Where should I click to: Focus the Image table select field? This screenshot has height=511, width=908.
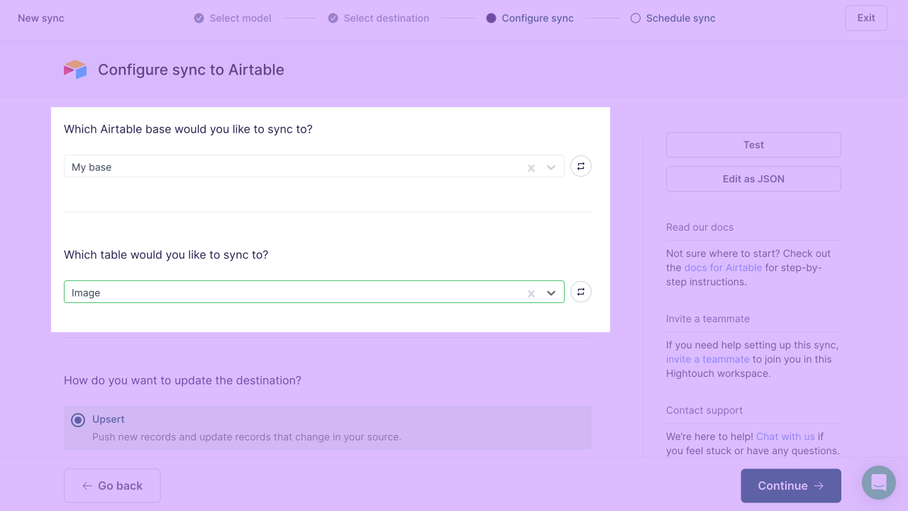point(314,292)
